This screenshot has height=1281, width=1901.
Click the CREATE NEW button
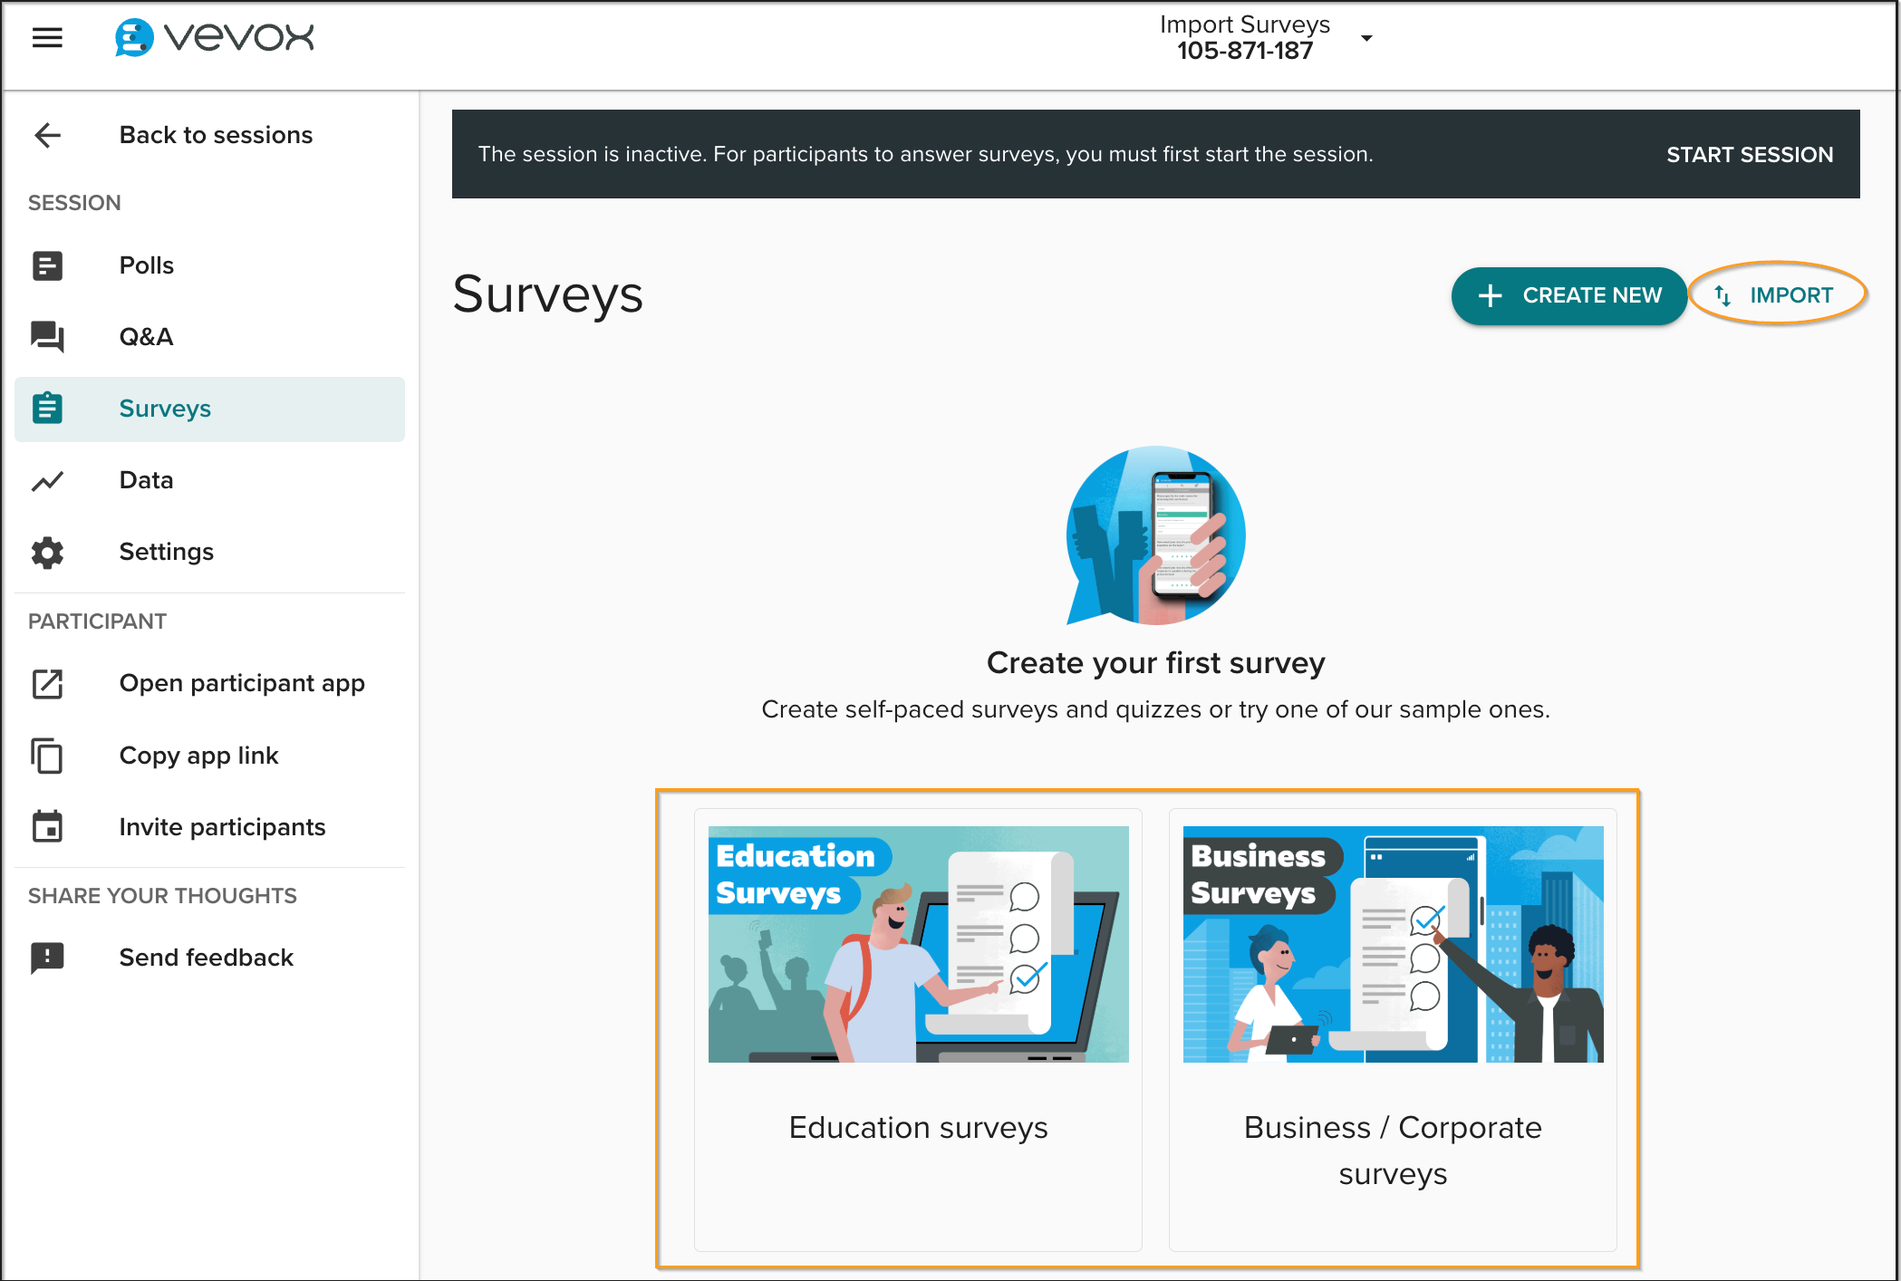1568,295
